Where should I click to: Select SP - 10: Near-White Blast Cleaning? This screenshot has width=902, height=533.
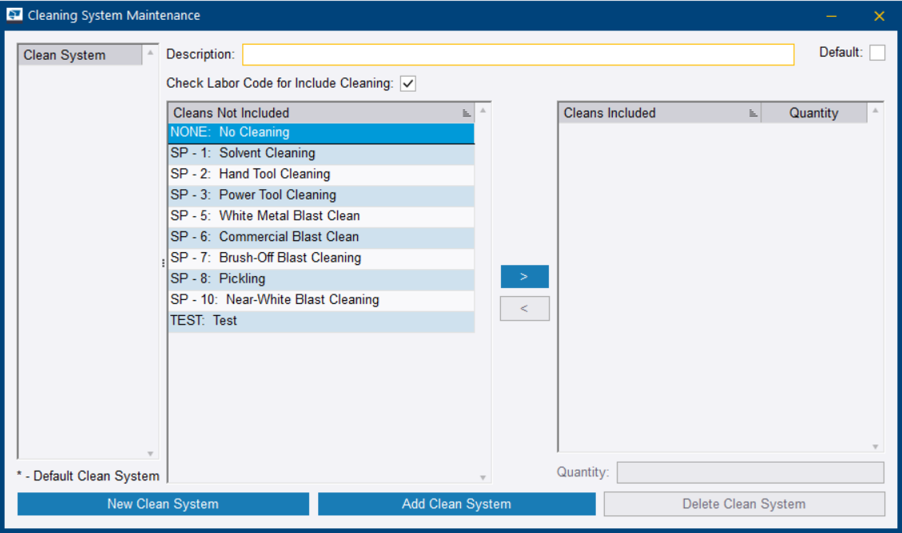321,300
